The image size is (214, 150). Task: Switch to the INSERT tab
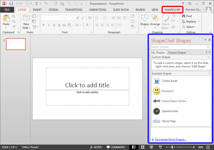pos(37,10)
